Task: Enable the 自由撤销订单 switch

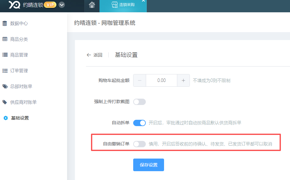Action: [139, 144]
